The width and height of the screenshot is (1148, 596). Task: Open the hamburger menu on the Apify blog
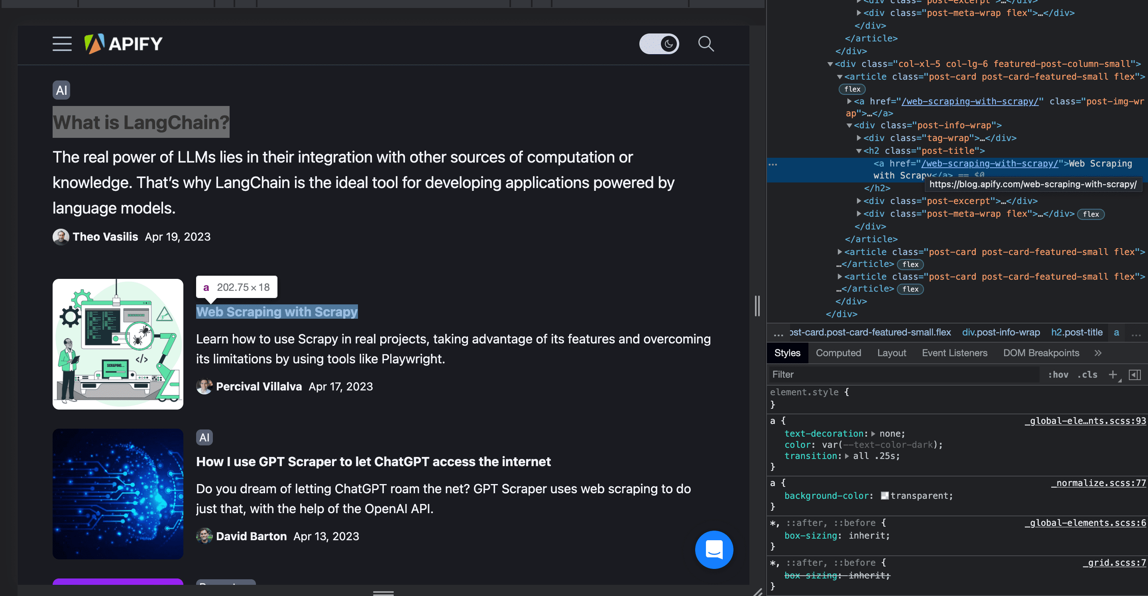pos(62,44)
